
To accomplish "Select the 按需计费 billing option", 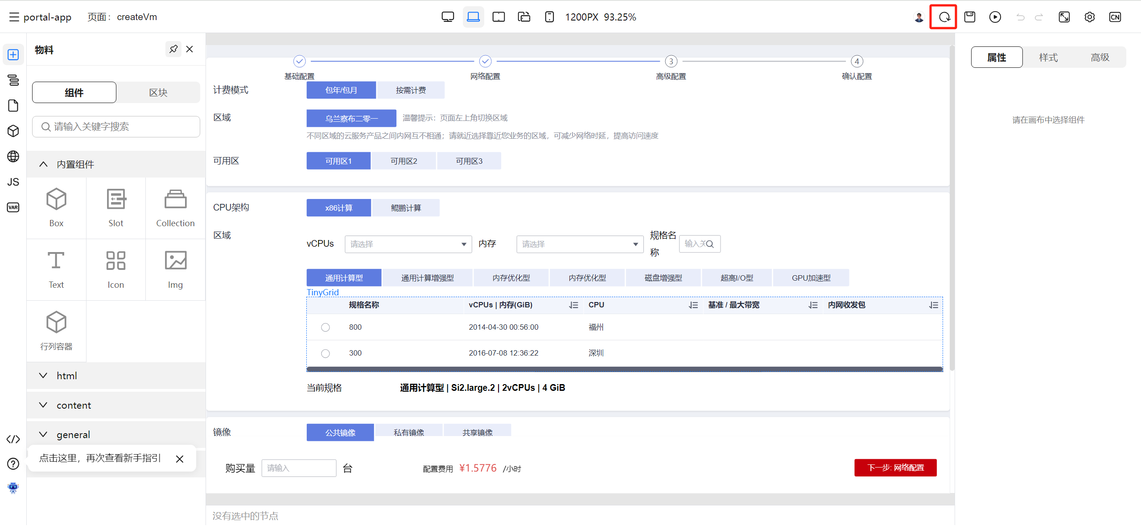I will pyautogui.click(x=410, y=90).
